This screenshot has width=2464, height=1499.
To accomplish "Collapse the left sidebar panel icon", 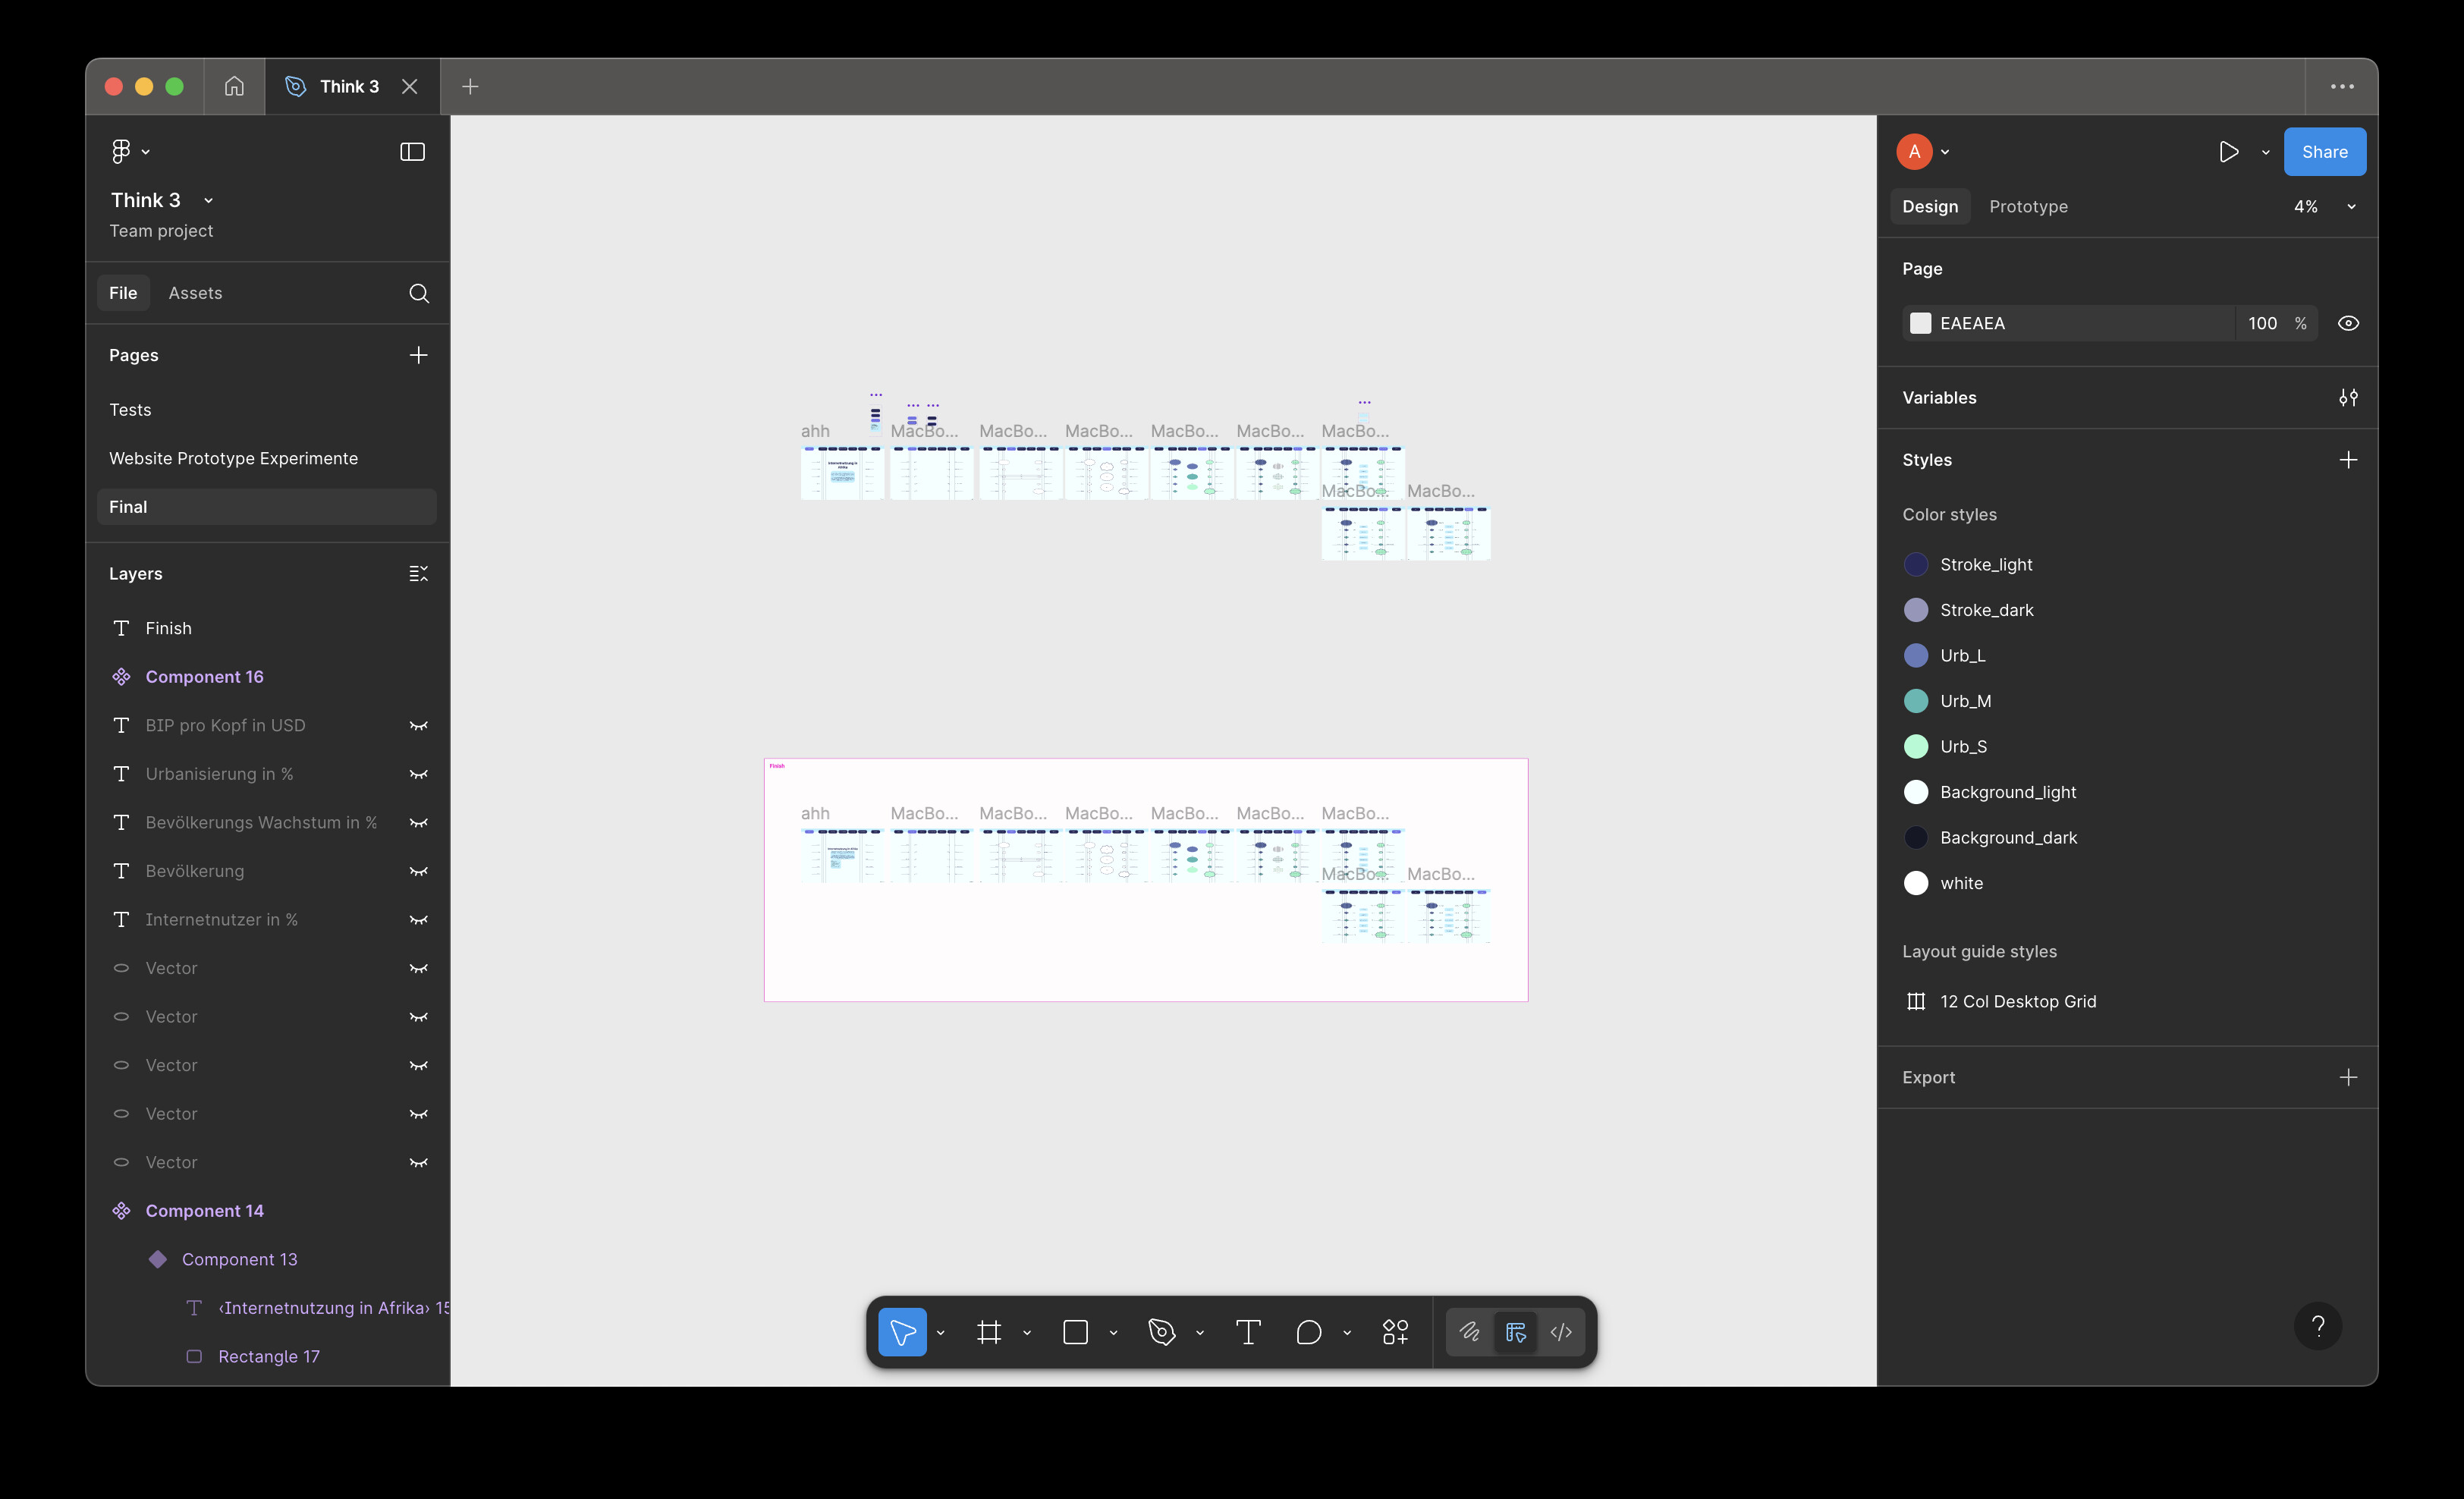I will click(x=412, y=152).
